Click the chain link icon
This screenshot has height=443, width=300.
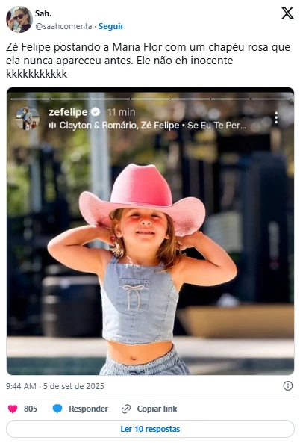tap(126, 409)
